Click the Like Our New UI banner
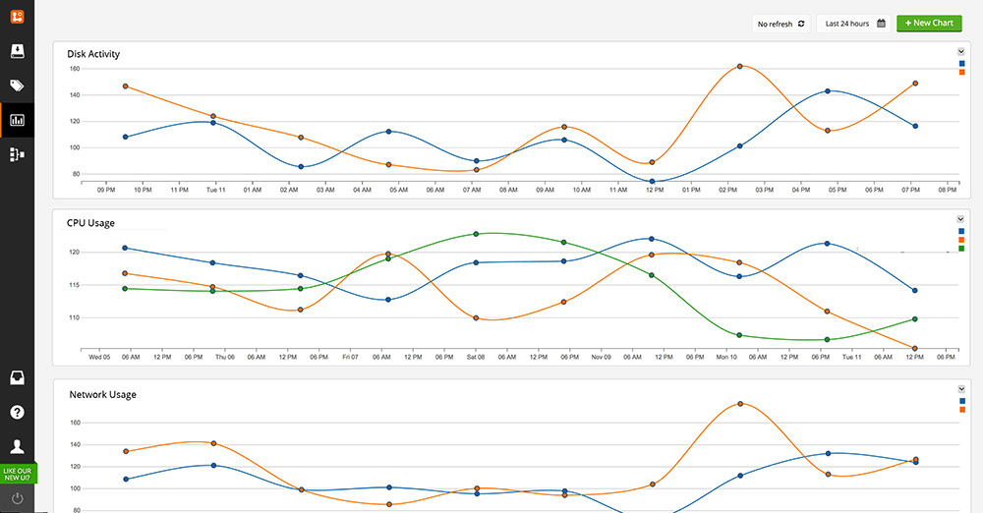 [x=18, y=474]
